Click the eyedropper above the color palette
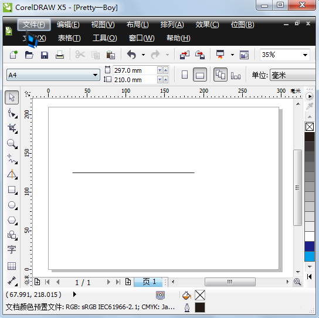The width and height of the screenshot is (319, 318). (x=310, y=106)
